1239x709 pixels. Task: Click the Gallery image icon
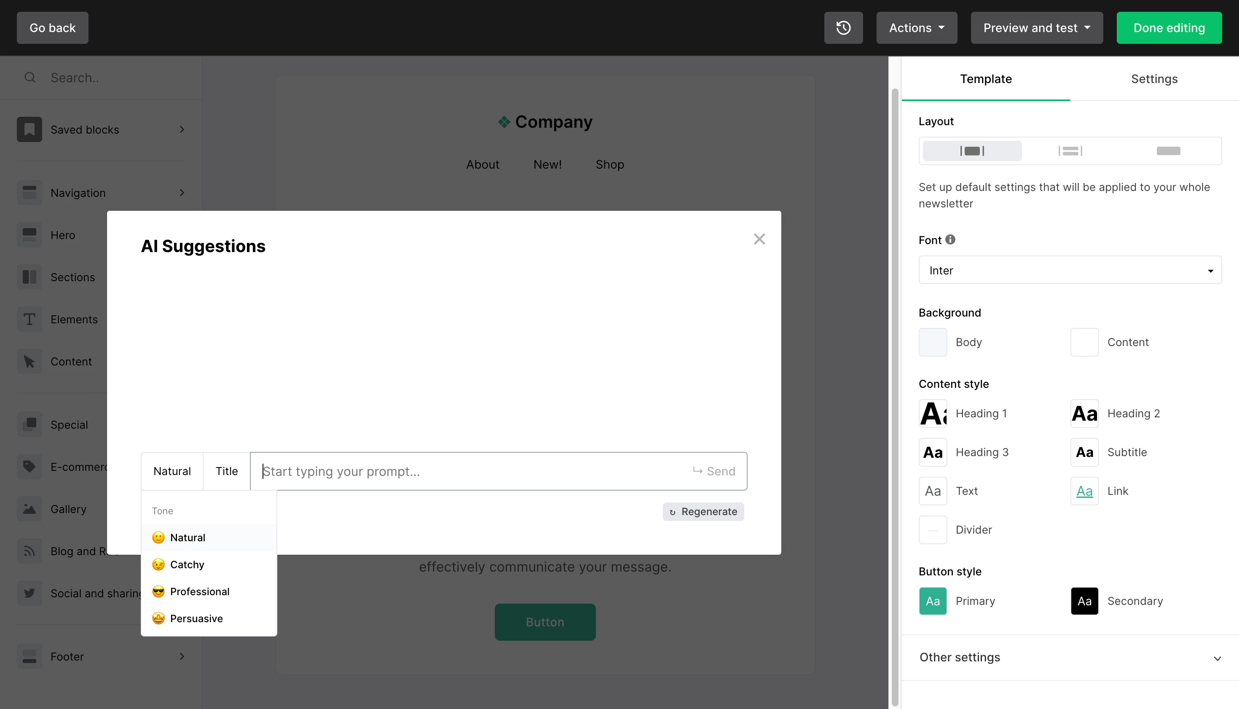[x=29, y=509]
